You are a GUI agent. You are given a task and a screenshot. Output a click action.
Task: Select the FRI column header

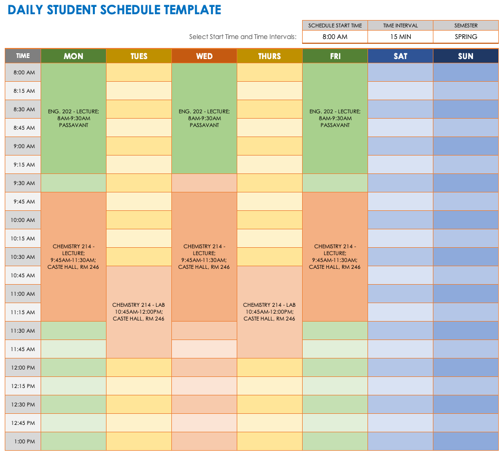tap(335, 56)
